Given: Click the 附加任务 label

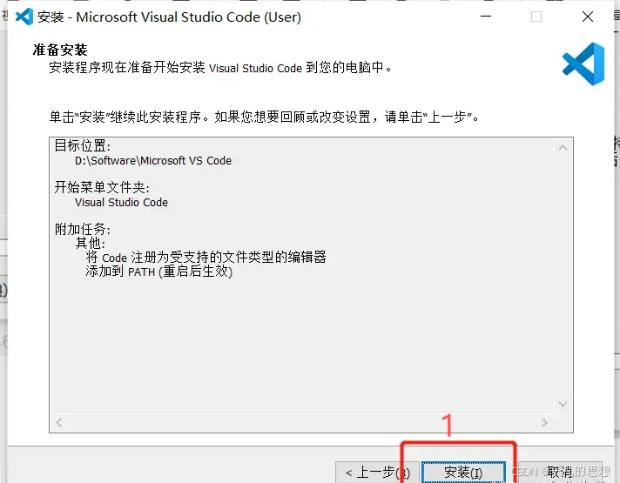Looking at the screenshot, I should pyautogui.click(x=82, y=229).
